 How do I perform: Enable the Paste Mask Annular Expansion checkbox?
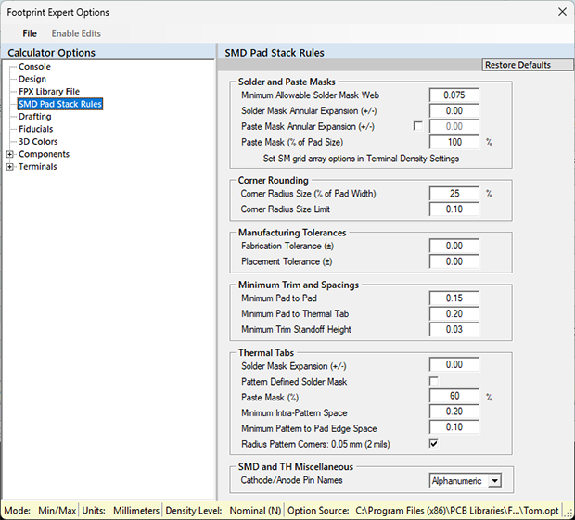417,126
